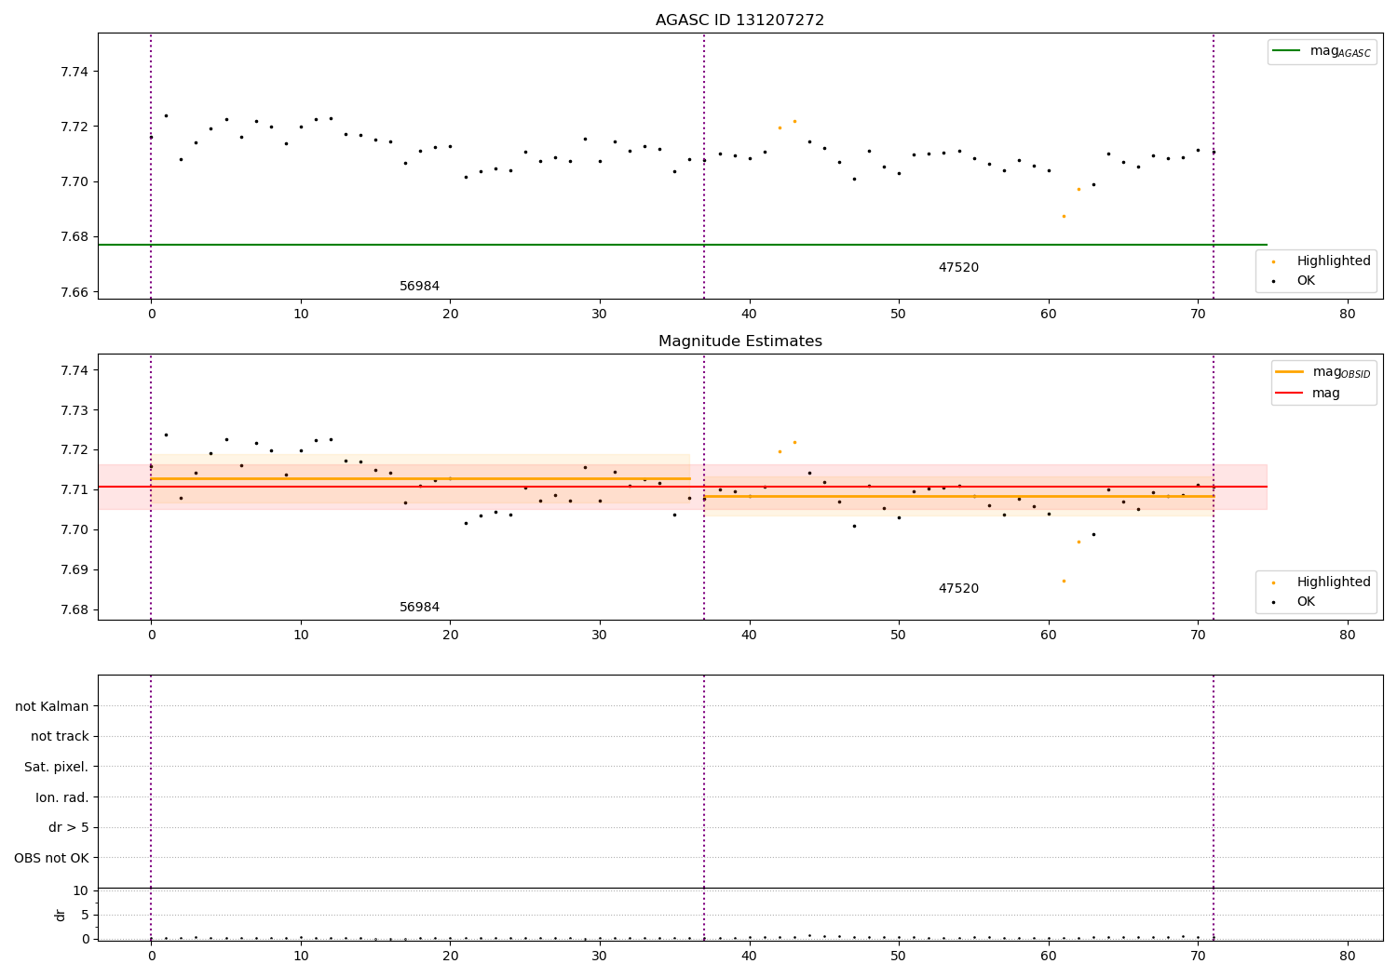Viewport: 1397px width, 977px height.
Task: Click the "AGASC ID 131207272" plot title
Action: tap(739, 20)
